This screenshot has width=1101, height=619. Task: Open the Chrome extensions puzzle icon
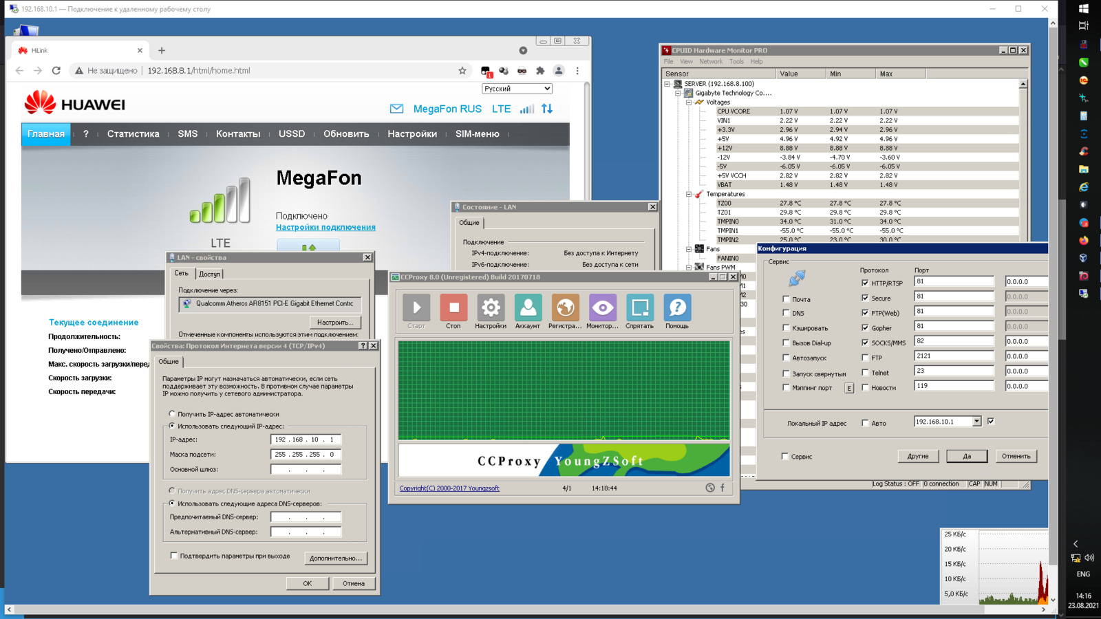click(x=540, y=71)
